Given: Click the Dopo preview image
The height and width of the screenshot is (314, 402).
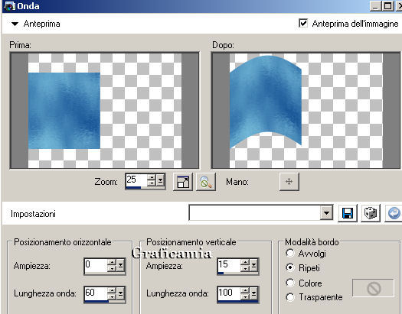Looking at the screenshot, I should tap(306, 111).
